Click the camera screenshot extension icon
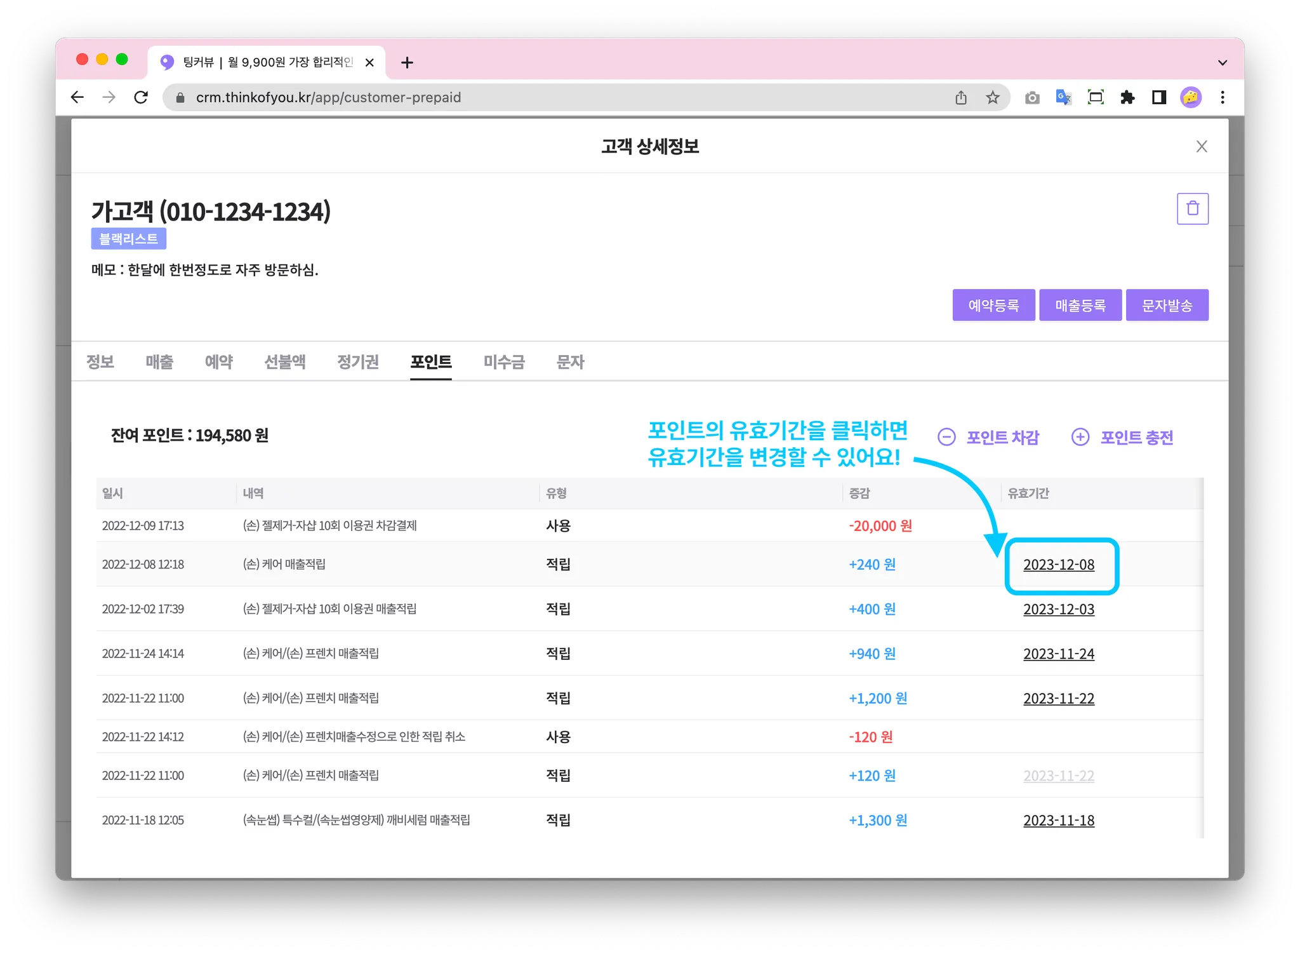The width and height of the screenshot is (1300, 954). (x=1032, y=97)
